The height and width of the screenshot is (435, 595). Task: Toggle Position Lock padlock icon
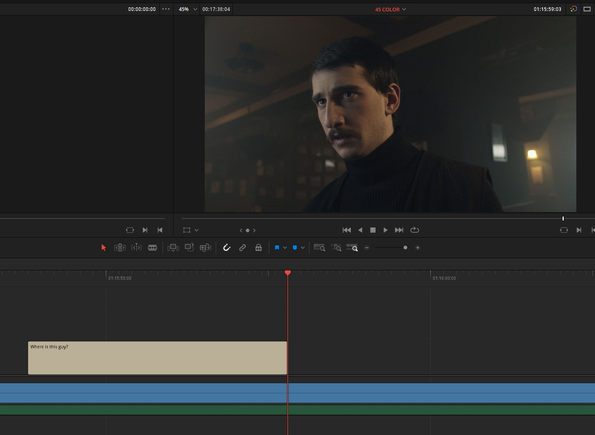pos(258,248)
